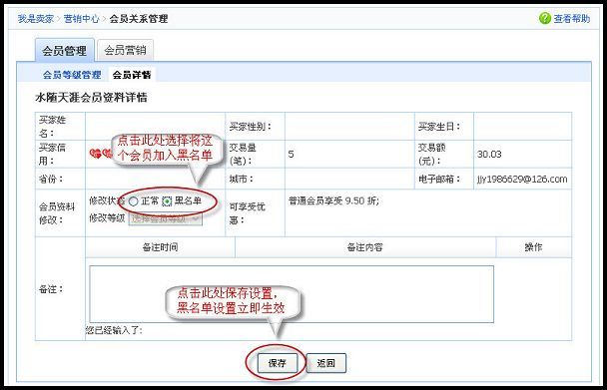Select the 黑名单 blacklist radio button
Screen dimensions: 607x390
pyautogui.click(x=167, y=201)
